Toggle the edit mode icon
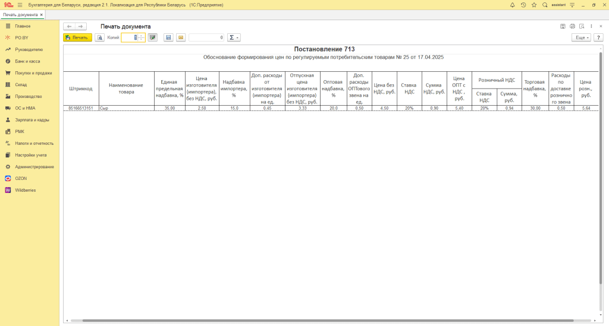This screenshot has width=609, height=326. (x=153, y=37)
